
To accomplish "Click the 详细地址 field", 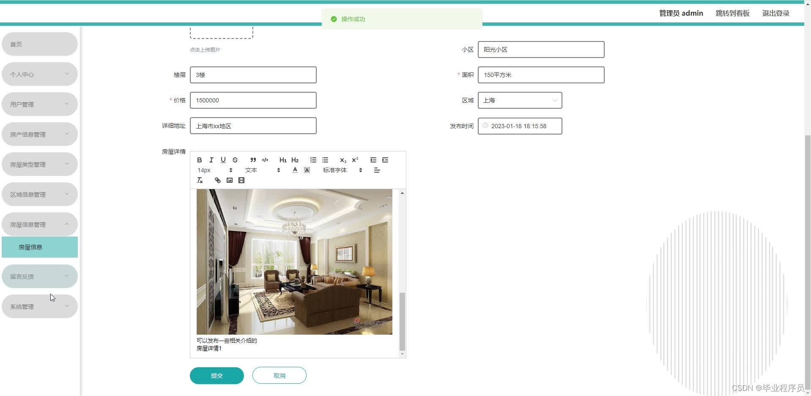I will click(253, 126).
